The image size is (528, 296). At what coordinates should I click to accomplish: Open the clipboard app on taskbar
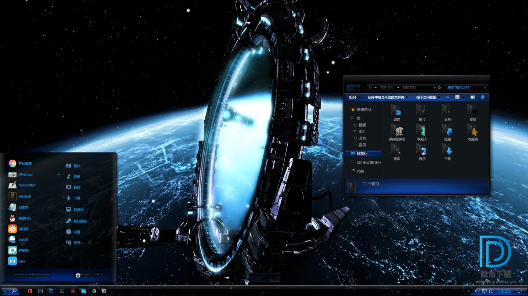coord(51,291)
